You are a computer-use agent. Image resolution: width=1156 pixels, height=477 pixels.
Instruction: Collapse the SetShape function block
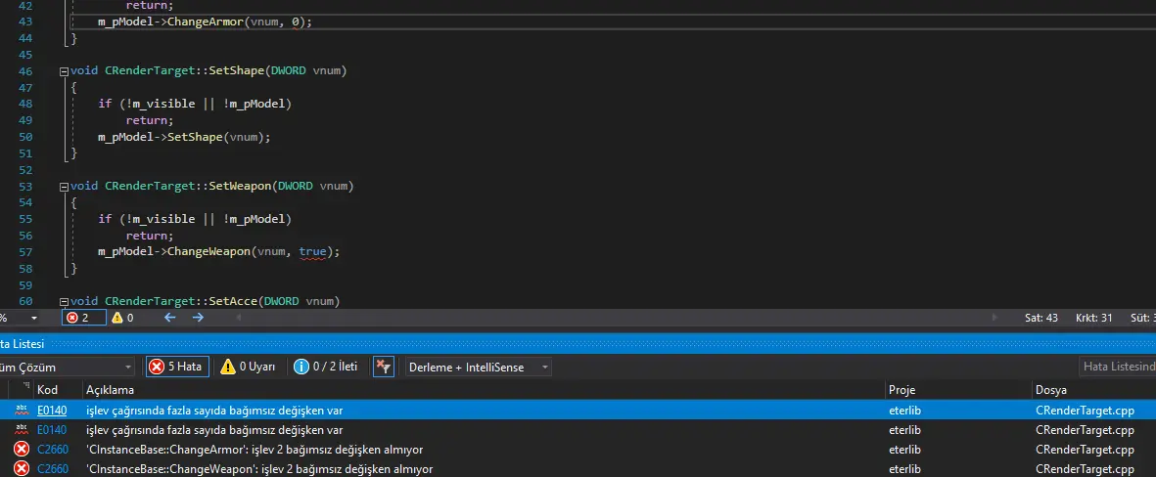point(64,71)
